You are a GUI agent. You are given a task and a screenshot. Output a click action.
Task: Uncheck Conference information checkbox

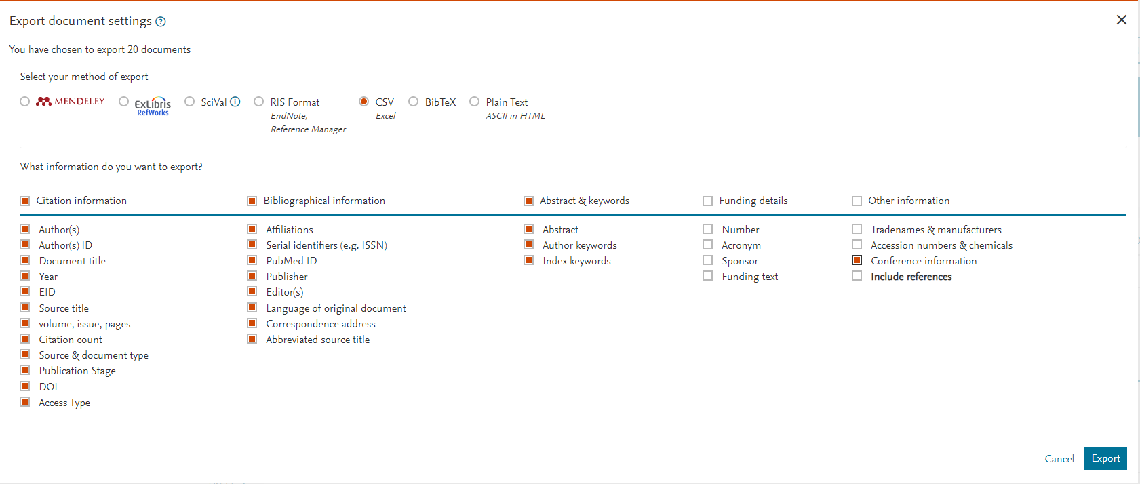coord(857,260)
